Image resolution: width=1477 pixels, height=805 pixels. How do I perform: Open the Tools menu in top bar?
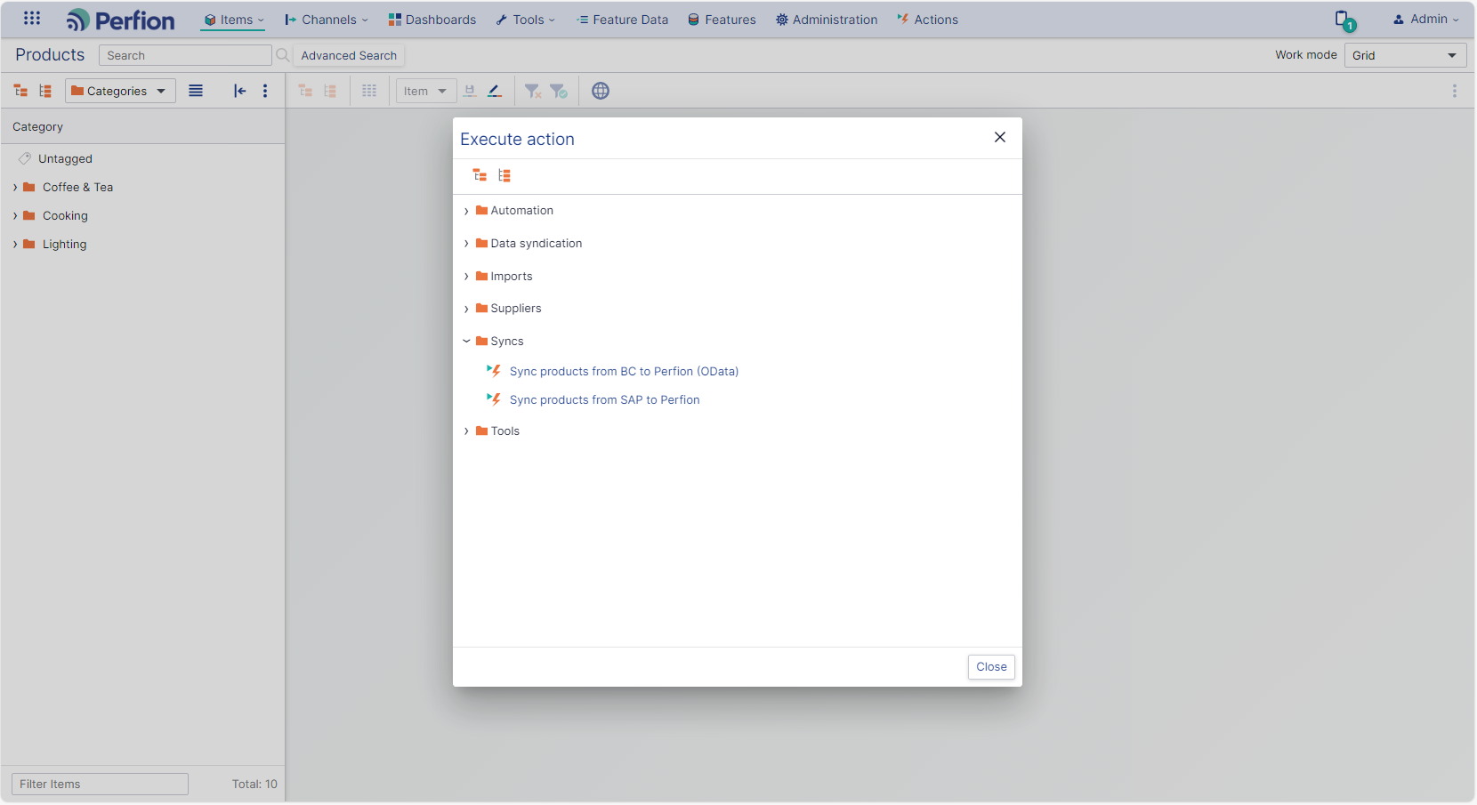click(525, 20)
